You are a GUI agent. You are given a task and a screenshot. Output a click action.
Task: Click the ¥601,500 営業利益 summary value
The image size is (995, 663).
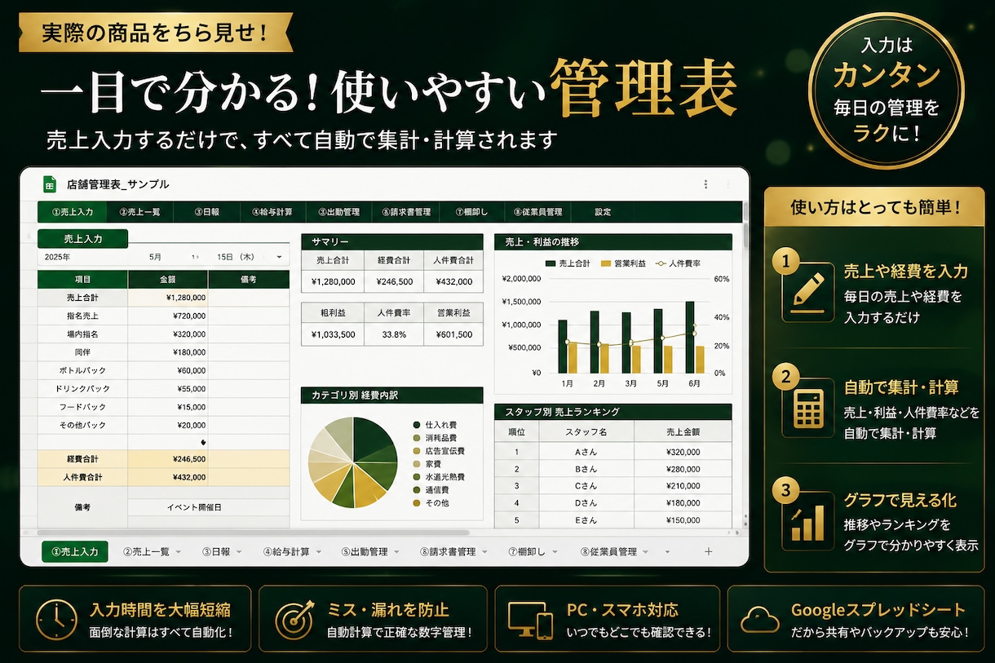[453, 334]
